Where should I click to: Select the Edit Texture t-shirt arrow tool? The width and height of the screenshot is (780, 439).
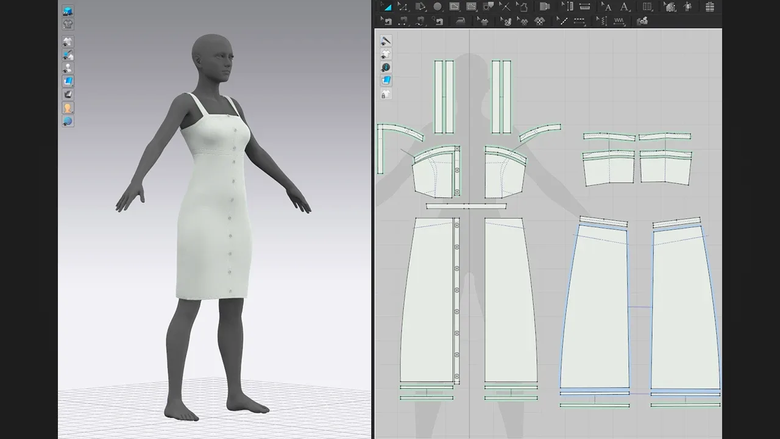pos(484,21)
